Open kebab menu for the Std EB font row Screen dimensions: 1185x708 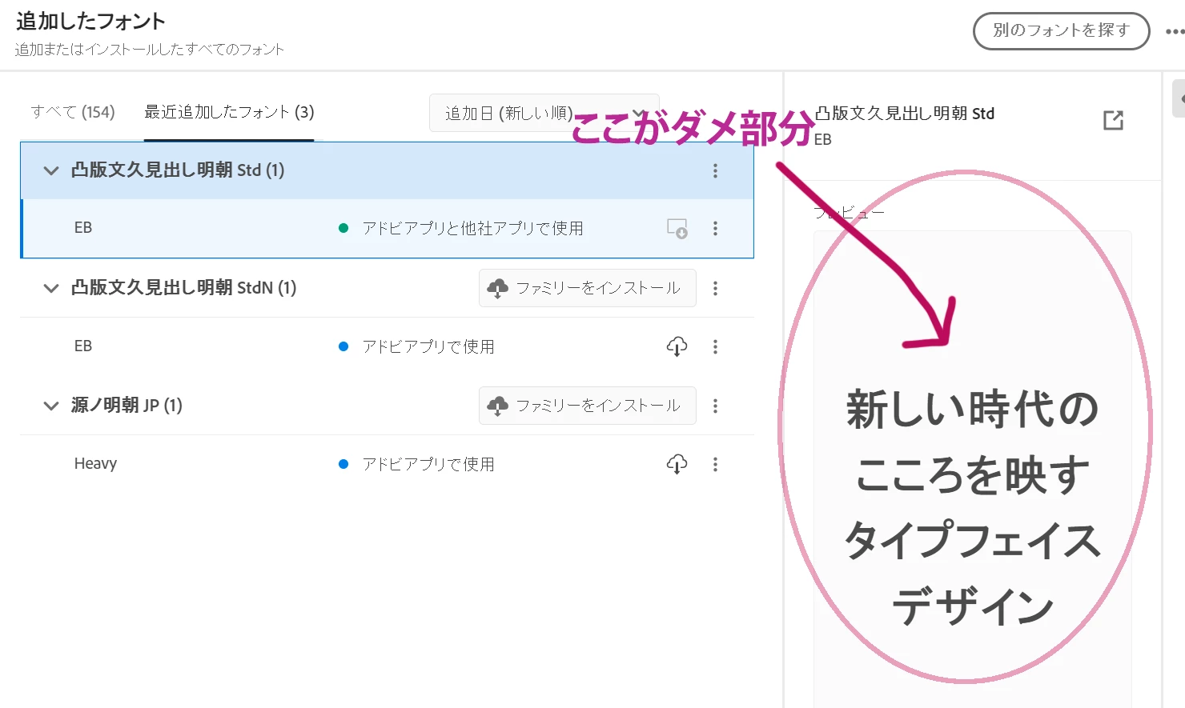coord(715,229)
